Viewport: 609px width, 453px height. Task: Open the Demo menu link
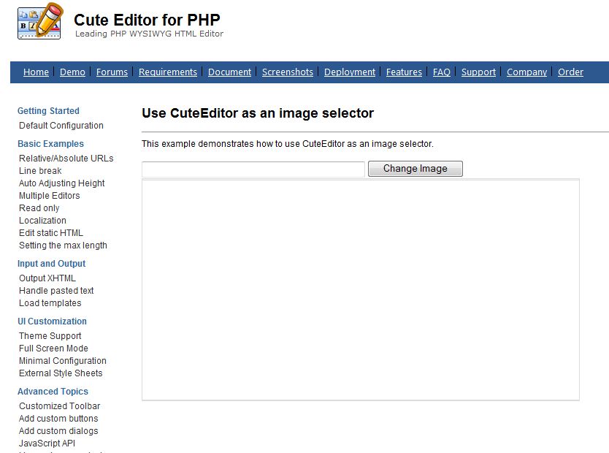pyautogui.click(x=72, y=72)
